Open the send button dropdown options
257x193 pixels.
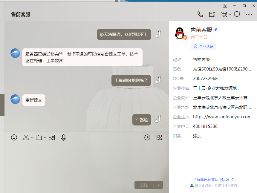point(158,185)
